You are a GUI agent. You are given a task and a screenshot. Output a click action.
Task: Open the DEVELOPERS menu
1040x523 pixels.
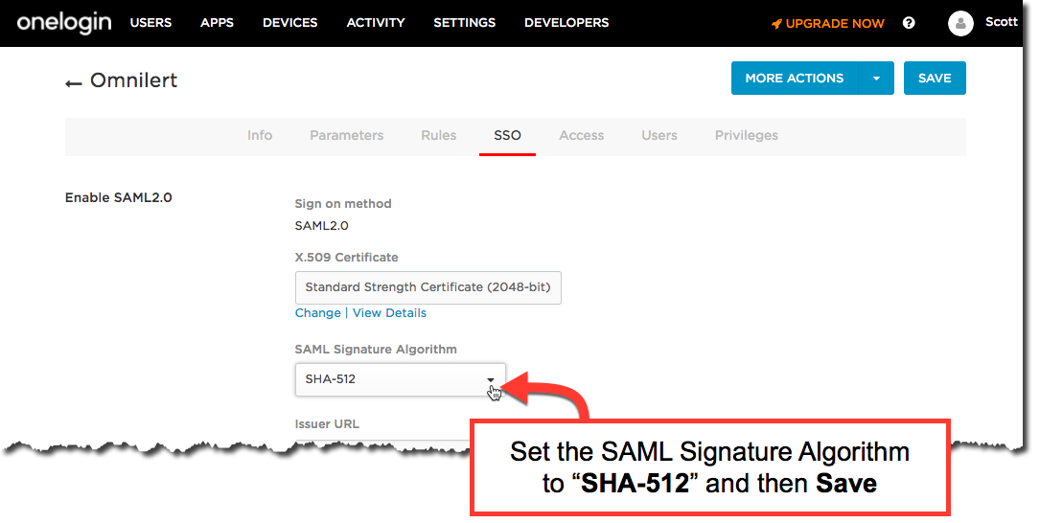(x=566, y=23)
